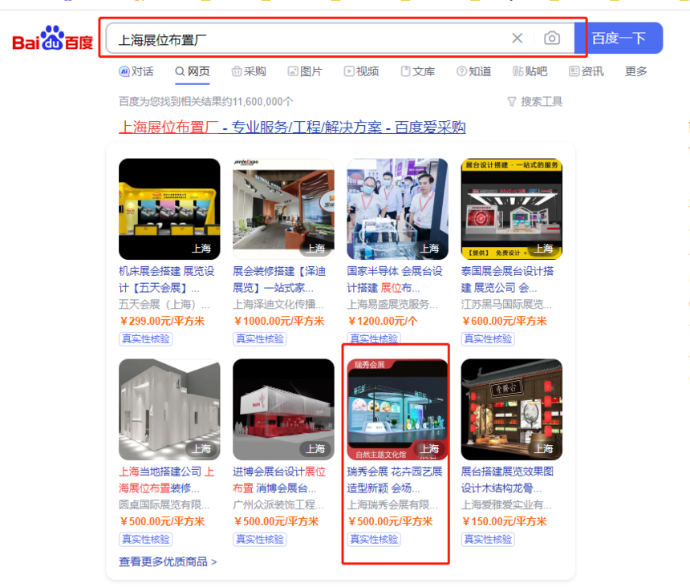The height and width of the screenshot is (587, 690).
Task: Click price ¥600.00元/平方米
Action: [x=505, y=321]
